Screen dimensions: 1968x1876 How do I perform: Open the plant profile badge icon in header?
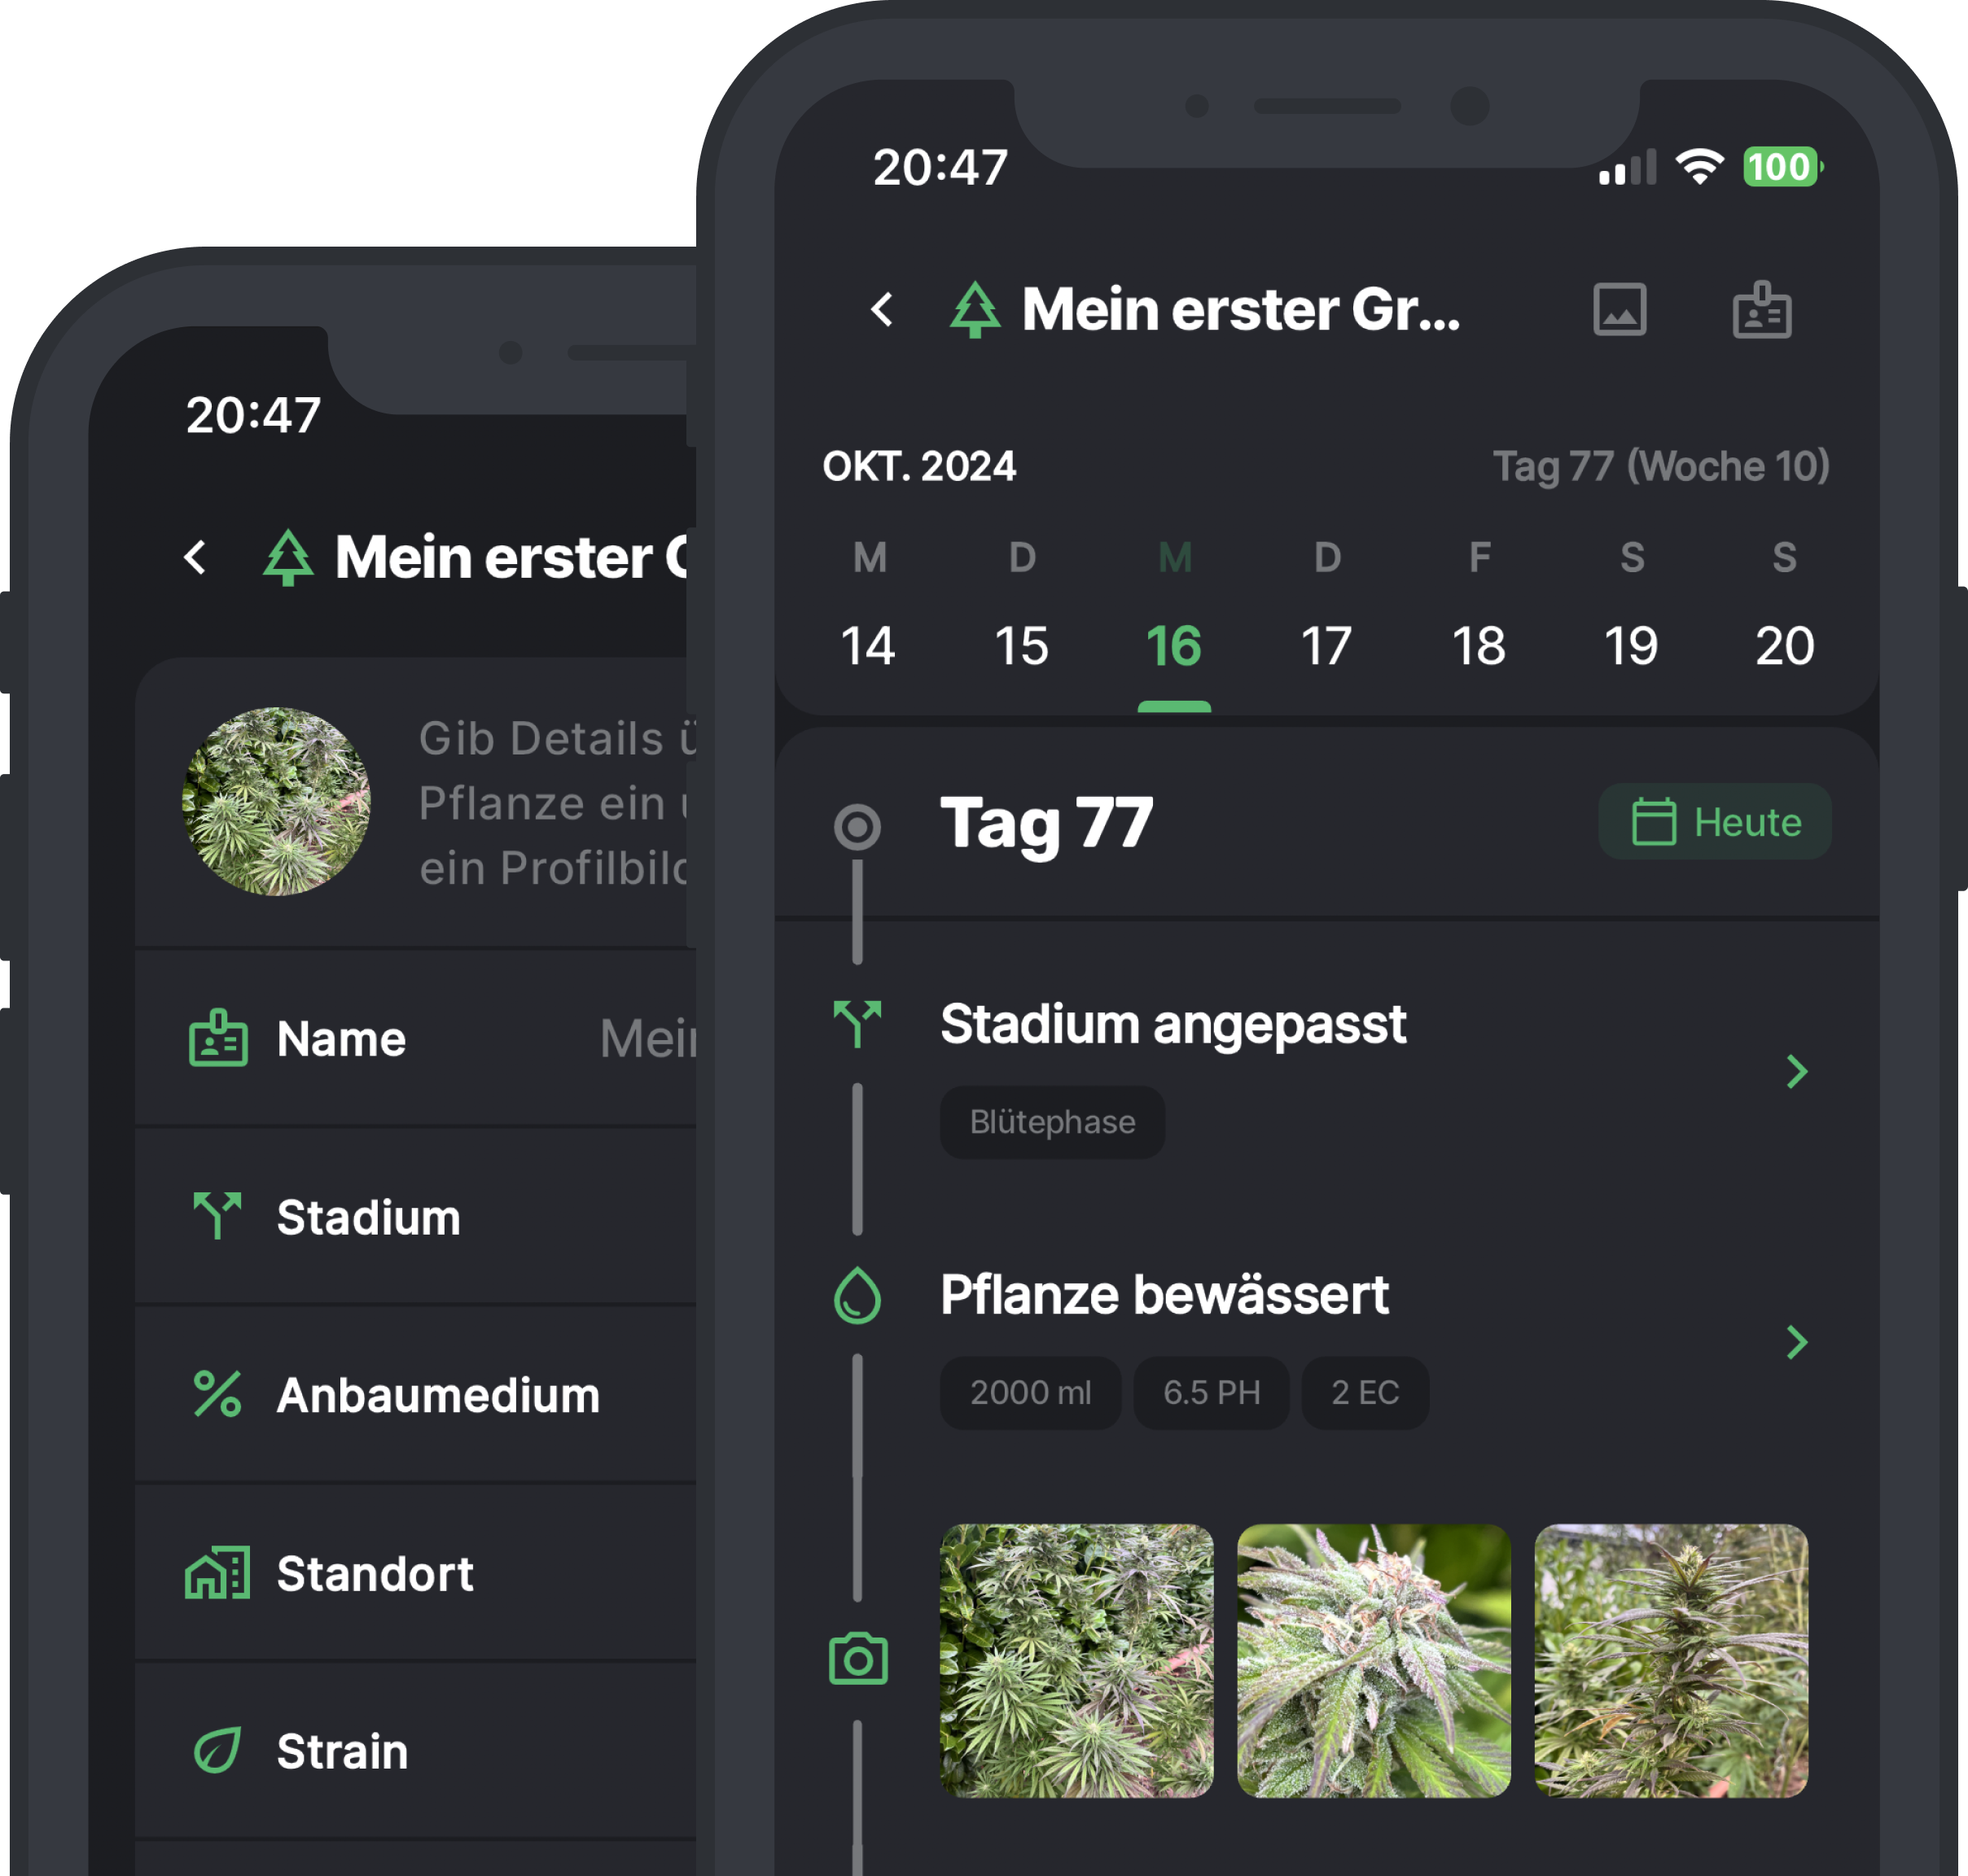pyautogui.click(x=1761, y=309)
